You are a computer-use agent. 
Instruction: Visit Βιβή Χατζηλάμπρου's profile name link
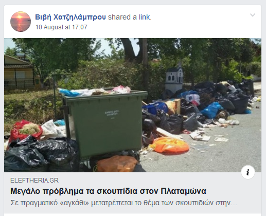coord(70,17)
